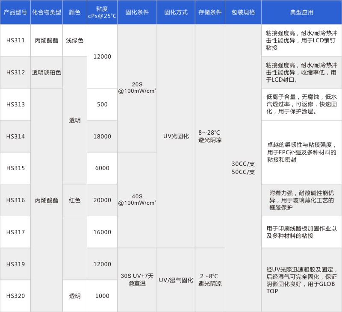Click the 40S @100mW/cm² curing condition cell
This screenshot has width=342, height=312.
[x=137, y=200]
